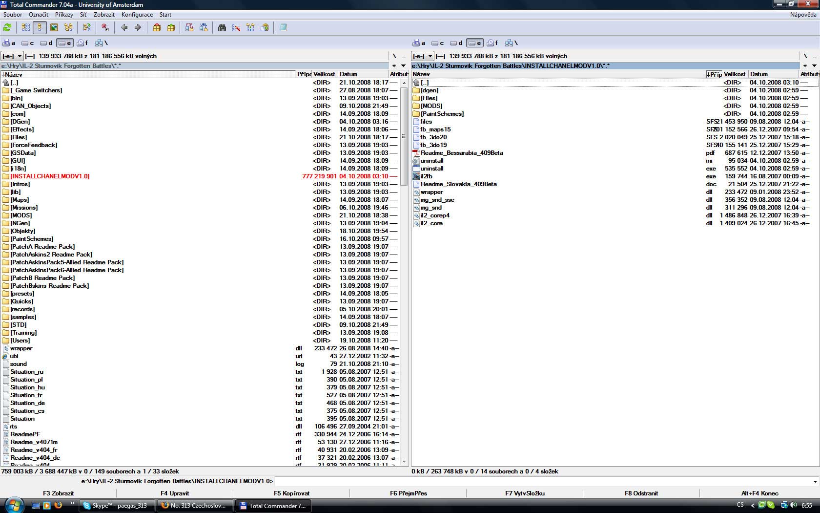Switch right panel to drive c
Image resolution: width=820 pixels, height=513 pixels.
tap(438, 43)
